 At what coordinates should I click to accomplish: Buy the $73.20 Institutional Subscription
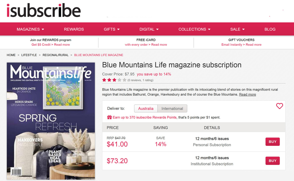(272, 161)
